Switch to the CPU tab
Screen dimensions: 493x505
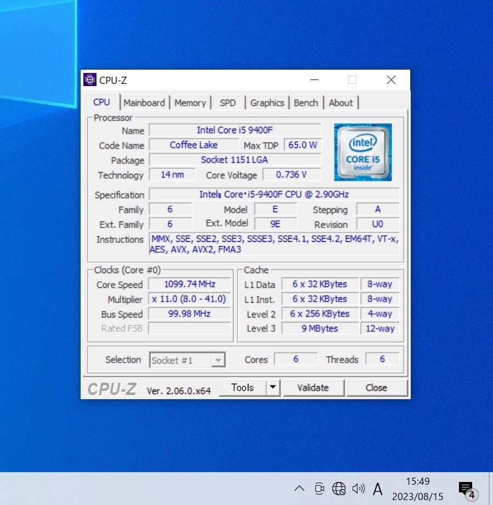[x=102, y=102]
